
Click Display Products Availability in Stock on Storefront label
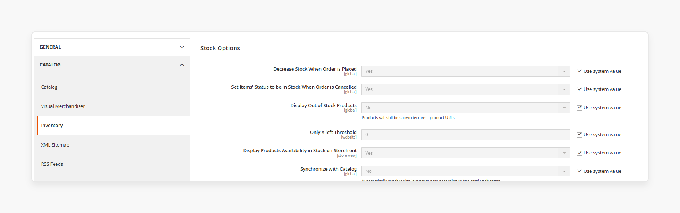[300, 151]
